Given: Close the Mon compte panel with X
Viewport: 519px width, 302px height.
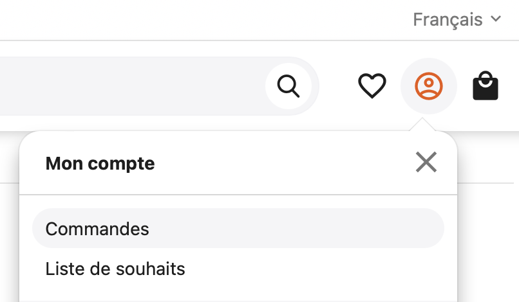Looking at the screenshot, I should 426,162.
